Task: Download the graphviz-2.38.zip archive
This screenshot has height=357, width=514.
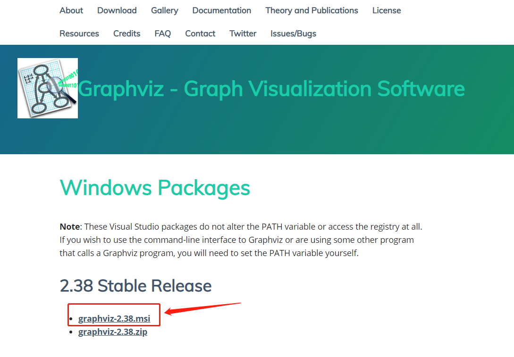Action: pos(113,332)
